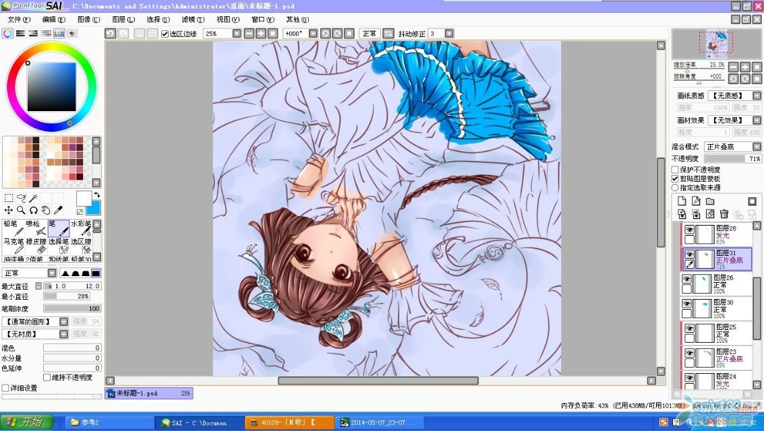Open the Windows 开始 Start button

[x=27, y=422]
